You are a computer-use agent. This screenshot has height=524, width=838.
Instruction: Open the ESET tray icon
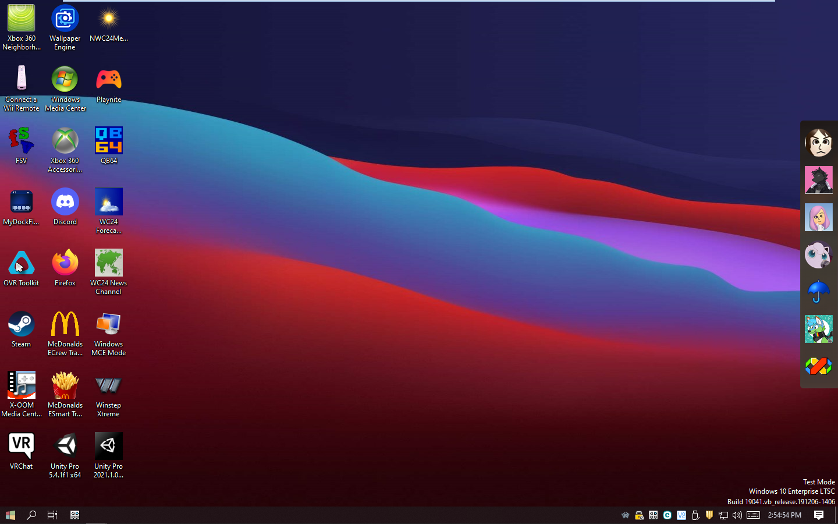(x=667, y=515)
